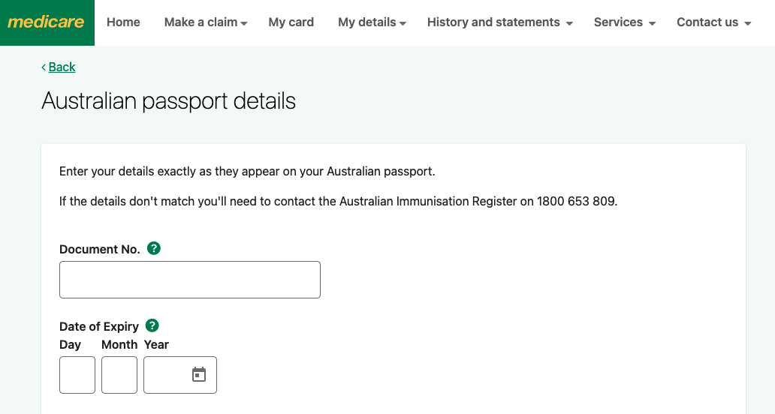Focus the Document No. text field
775x414 pixels.
(190, 280)
